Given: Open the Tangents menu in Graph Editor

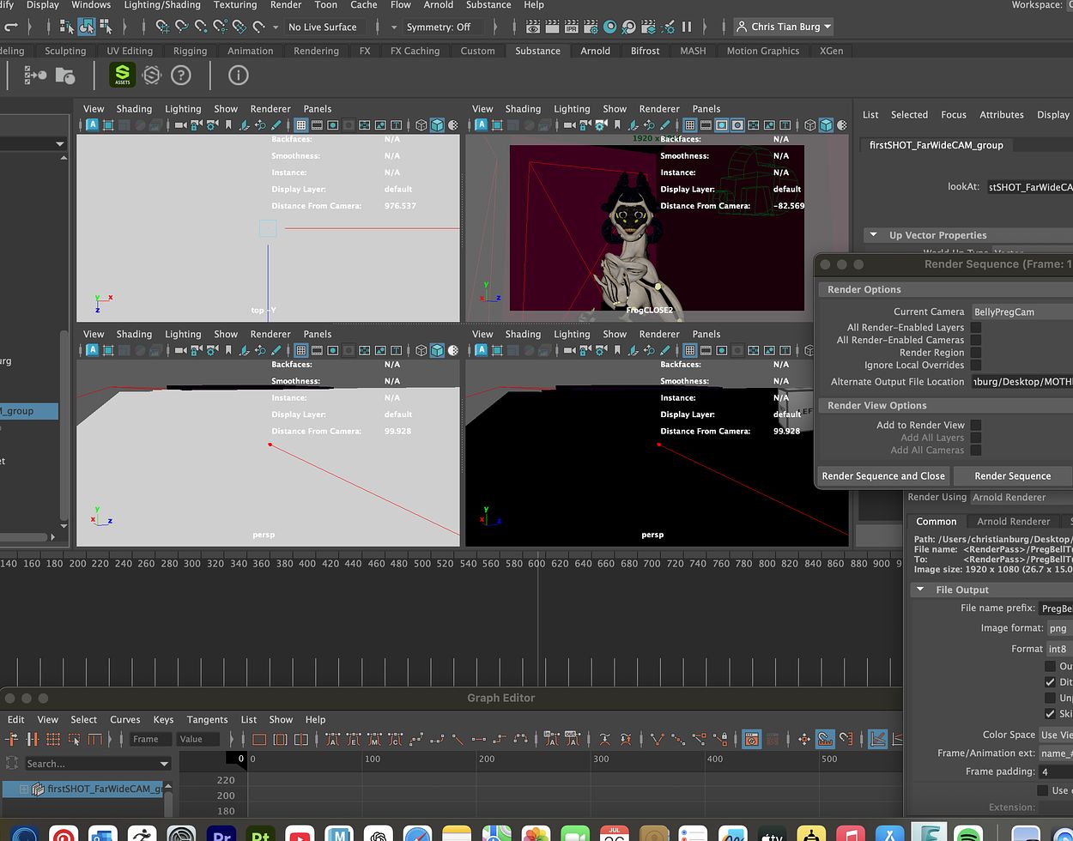Looking at the screenshot, I should [x=207, y=719].
